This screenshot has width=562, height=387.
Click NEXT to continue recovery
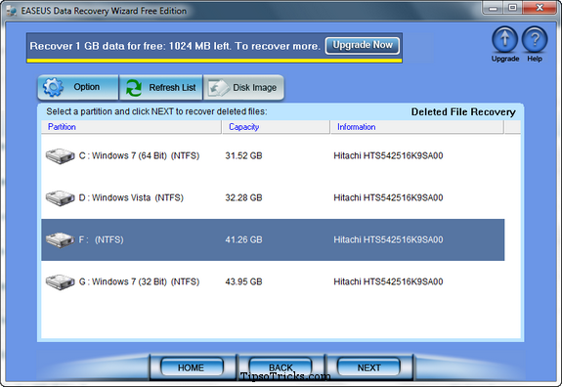(x=368, y=367)
